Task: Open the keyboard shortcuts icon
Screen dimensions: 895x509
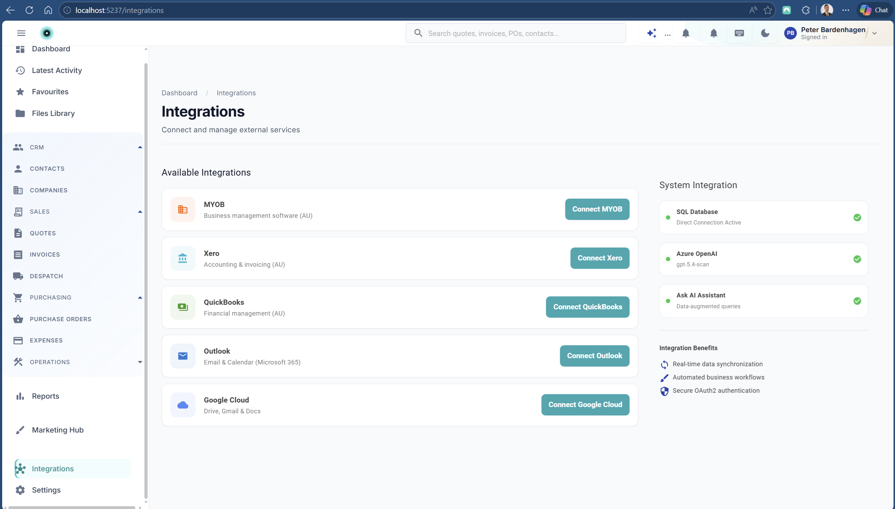Action: coord(739,33)
